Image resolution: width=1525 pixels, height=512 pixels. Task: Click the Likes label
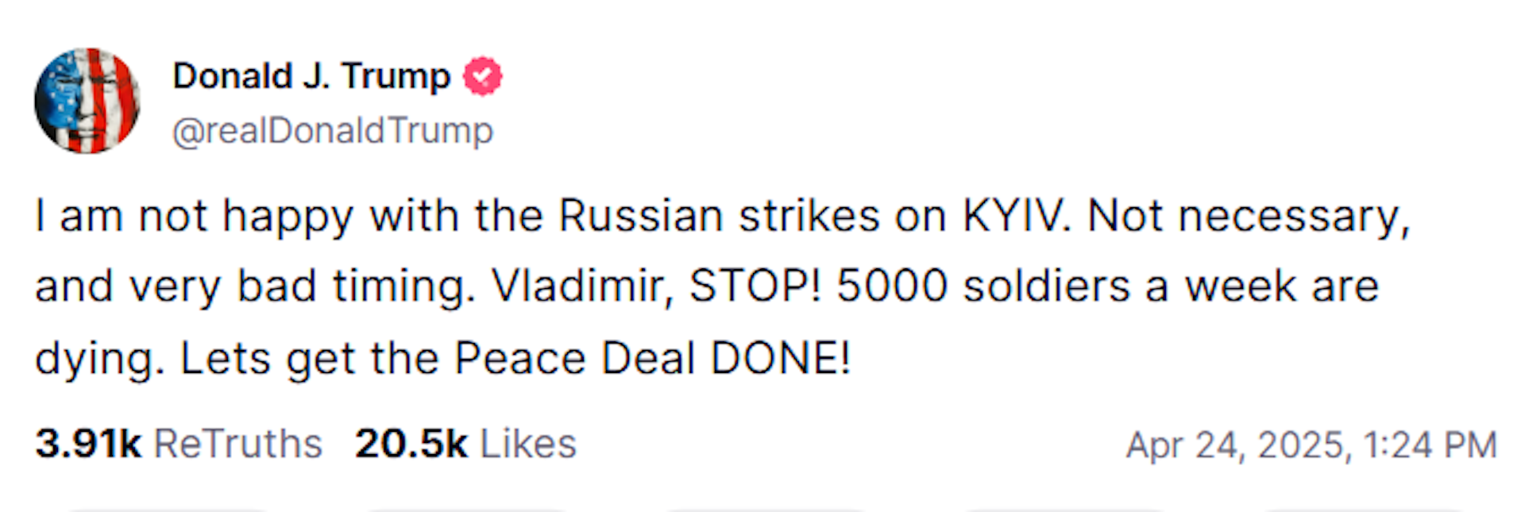tap(528, 444)
